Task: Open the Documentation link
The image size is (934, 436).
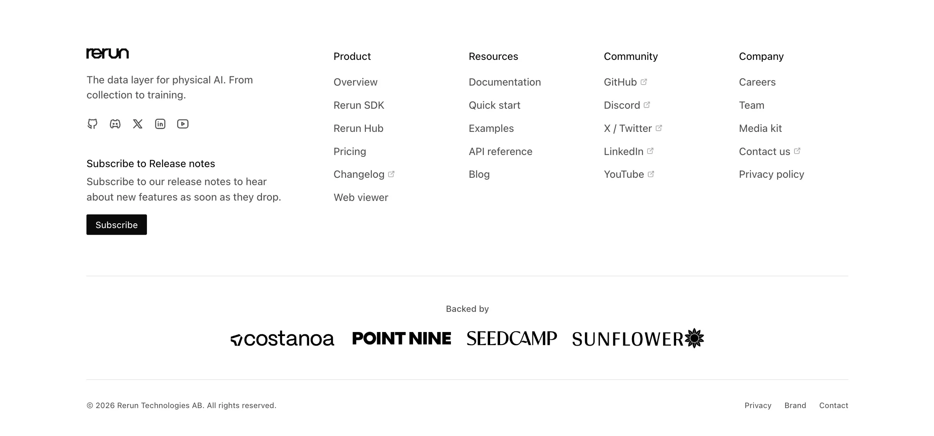Action: coord(504,82)
